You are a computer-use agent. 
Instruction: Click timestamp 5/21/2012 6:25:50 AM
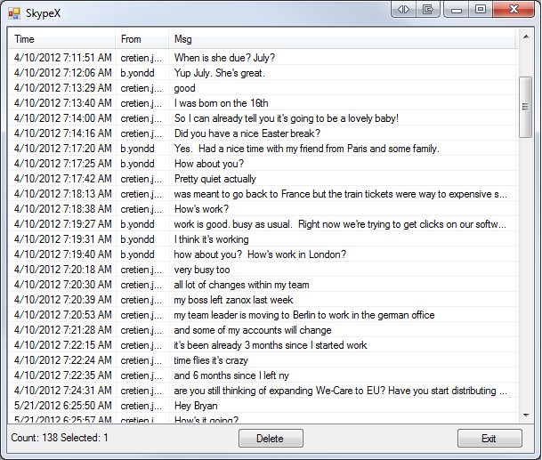pos(63,406)
